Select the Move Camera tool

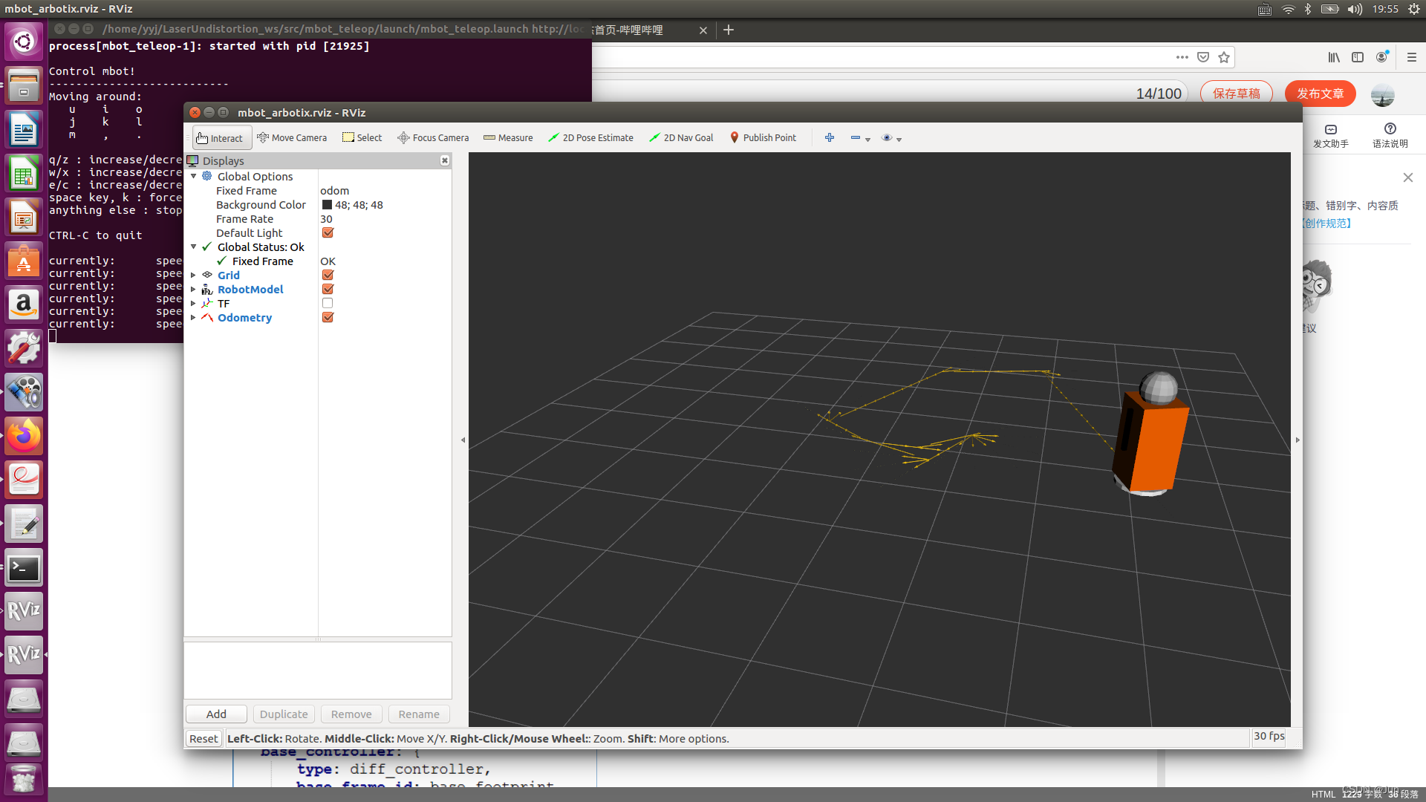292,137
